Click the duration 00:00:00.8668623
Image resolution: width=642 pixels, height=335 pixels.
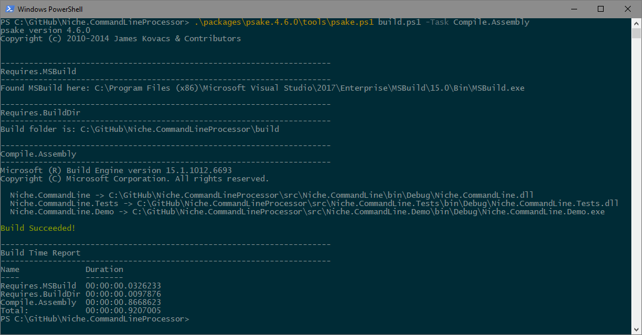[x=123, y=302]
